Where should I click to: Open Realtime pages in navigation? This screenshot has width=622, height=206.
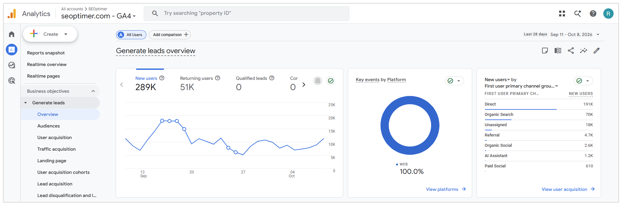44,76
